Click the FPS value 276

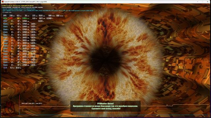point(11,16)
